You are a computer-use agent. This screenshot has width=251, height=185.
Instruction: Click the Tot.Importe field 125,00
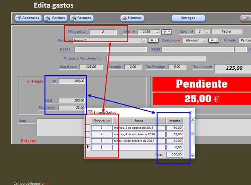coord(233,68)
